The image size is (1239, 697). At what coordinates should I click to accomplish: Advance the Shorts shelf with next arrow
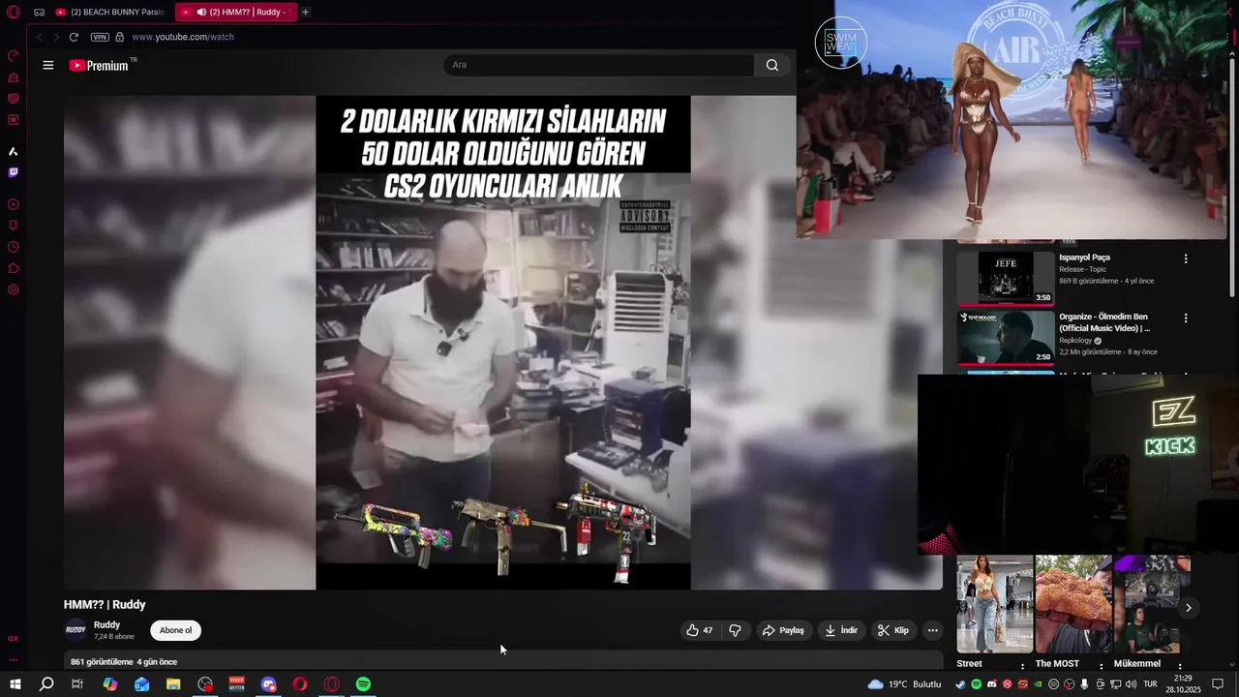(1188, 608)
